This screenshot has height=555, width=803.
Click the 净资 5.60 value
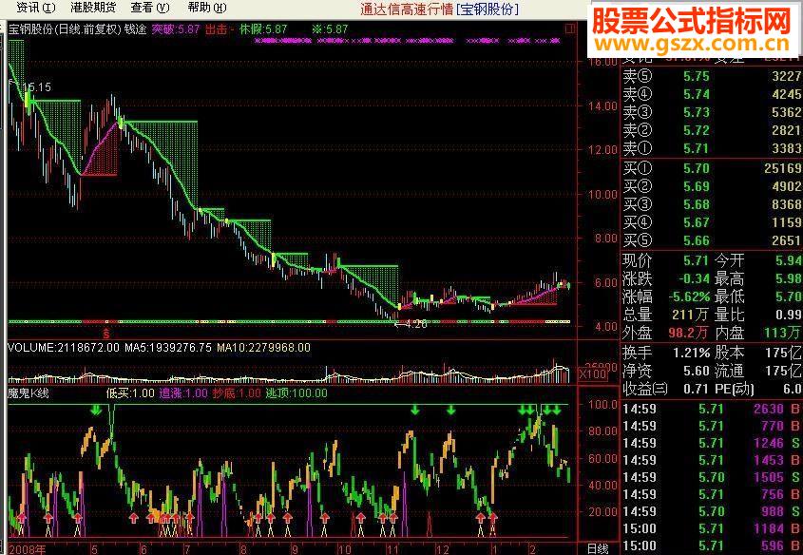[697, 371]
